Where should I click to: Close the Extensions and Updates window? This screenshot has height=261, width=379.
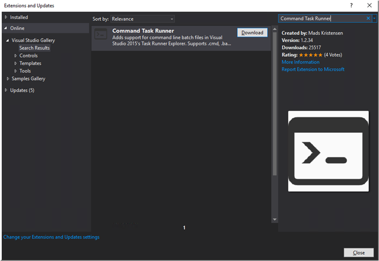[369, 5]
